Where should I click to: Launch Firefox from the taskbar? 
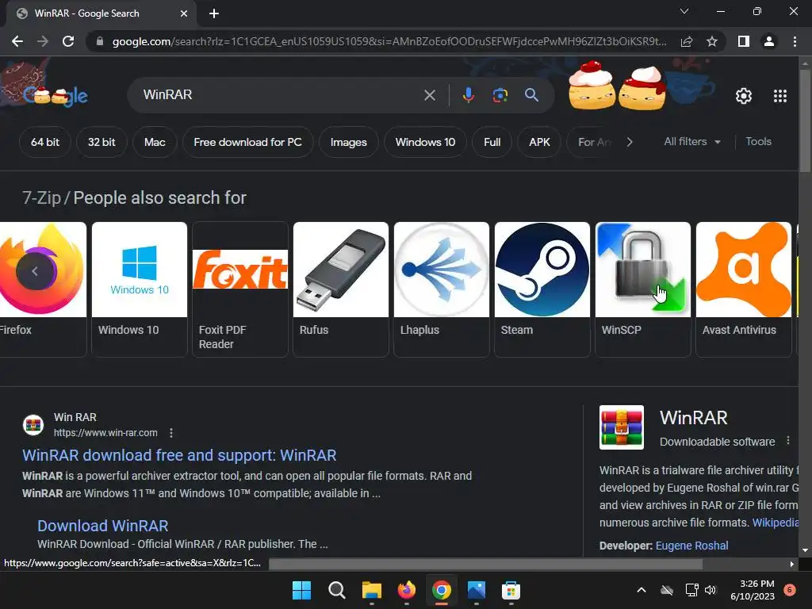click(406, 590)
